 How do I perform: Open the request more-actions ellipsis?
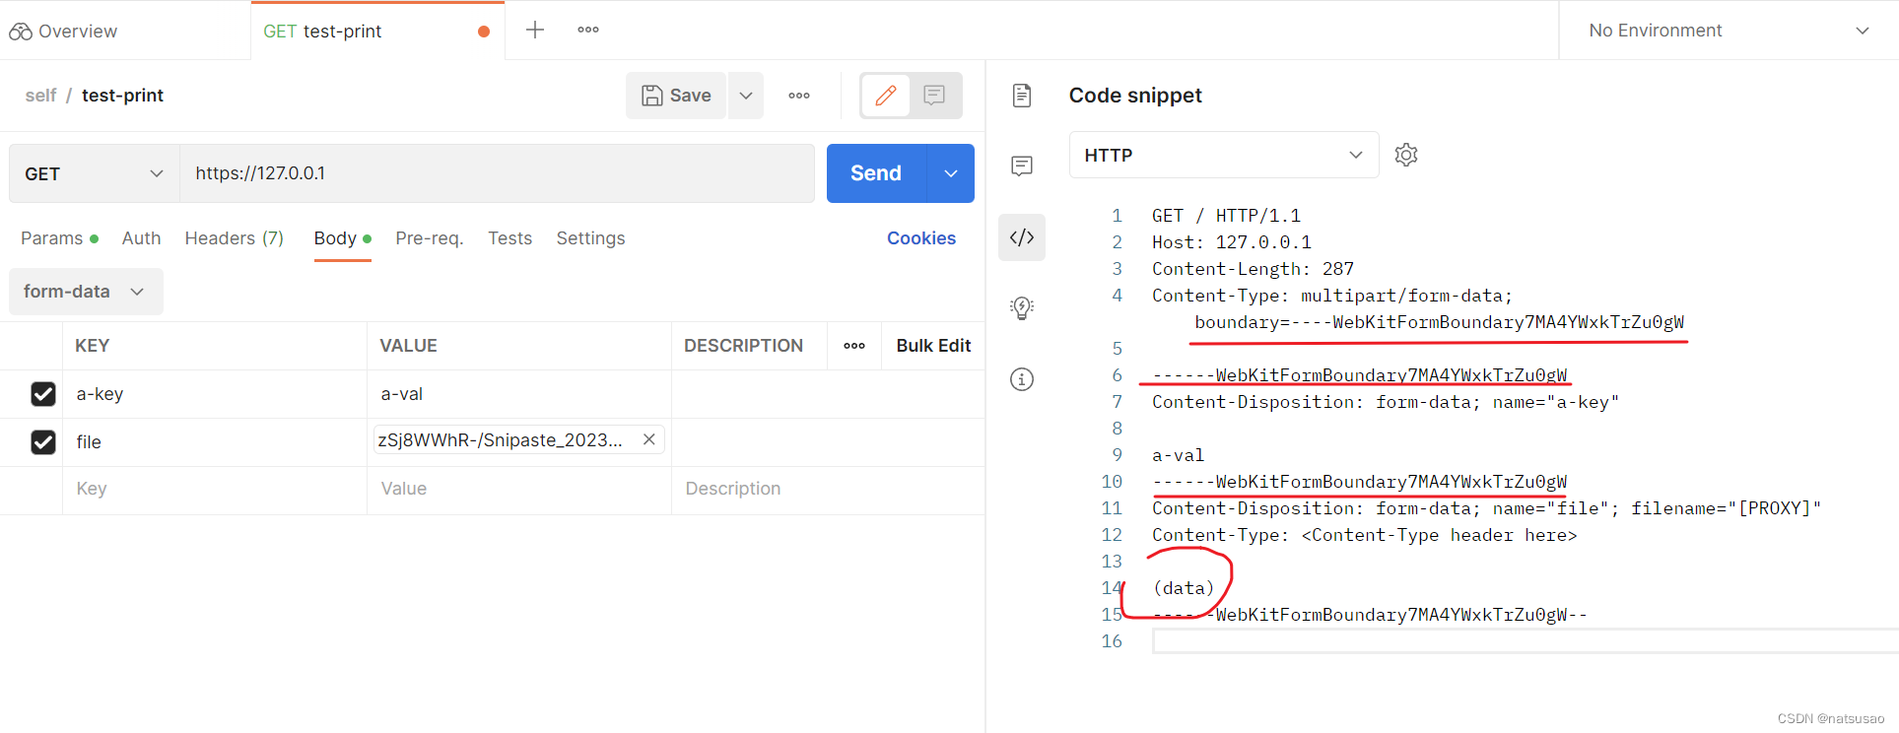click(x=799, y=96)
